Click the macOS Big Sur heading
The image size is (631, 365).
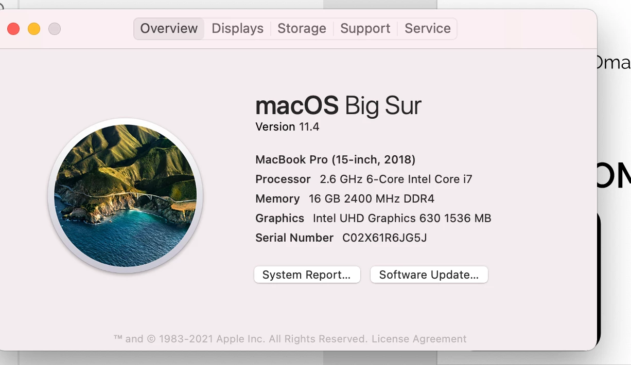338,105
